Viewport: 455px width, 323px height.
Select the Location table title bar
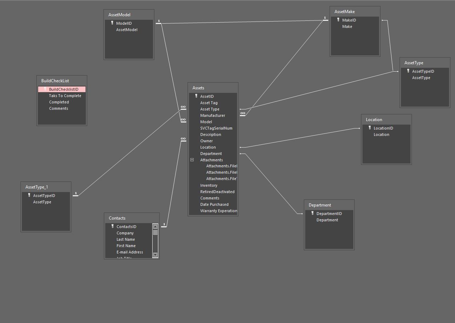click(x=386, y=120)
